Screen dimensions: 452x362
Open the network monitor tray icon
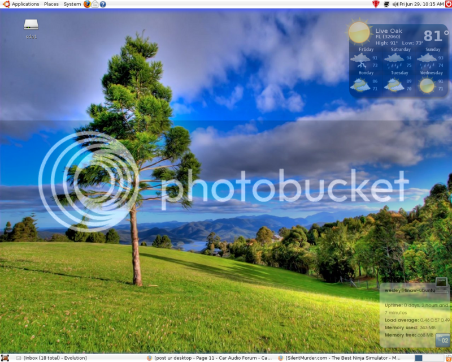pos(386,4)
